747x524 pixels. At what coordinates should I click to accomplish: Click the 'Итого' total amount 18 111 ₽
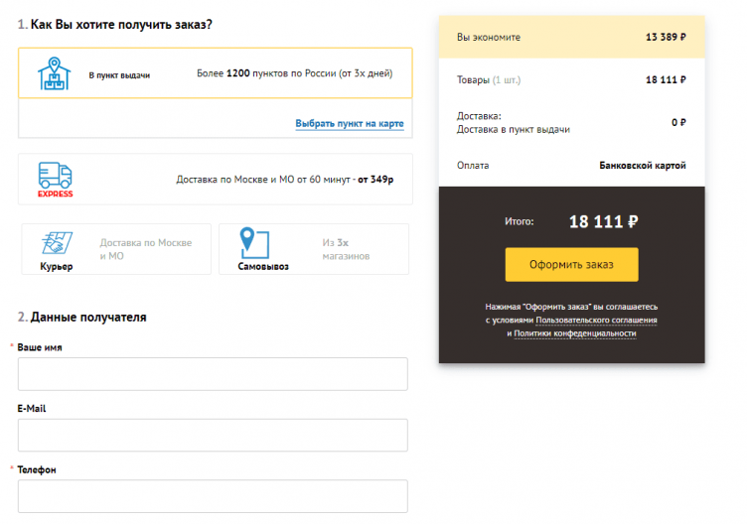point(603,221)
